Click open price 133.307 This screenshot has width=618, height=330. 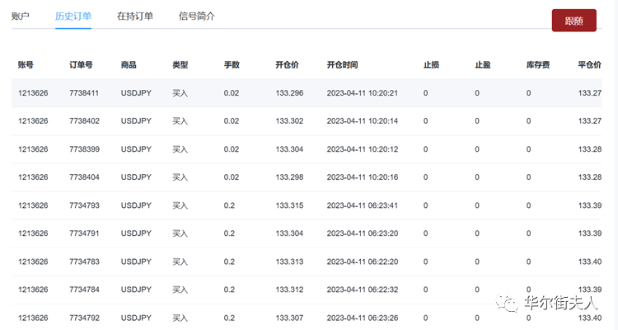pyautogui.click(x=289, y=318)
